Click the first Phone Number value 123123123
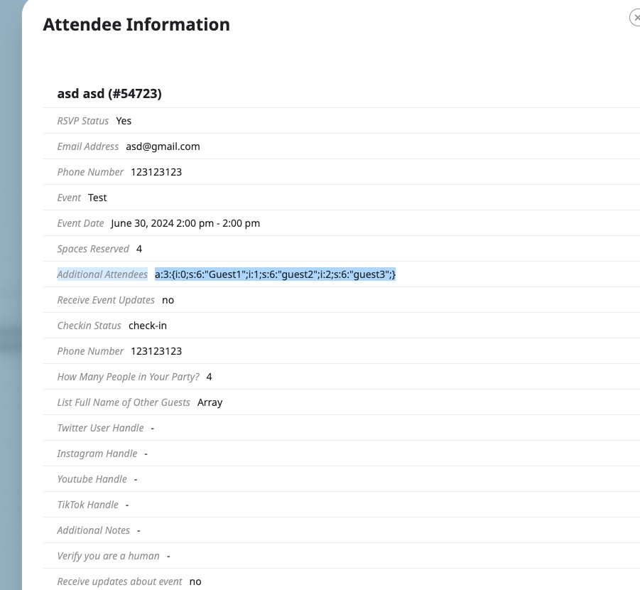Viewport: 640px width, 590px height. pos(156,172)
